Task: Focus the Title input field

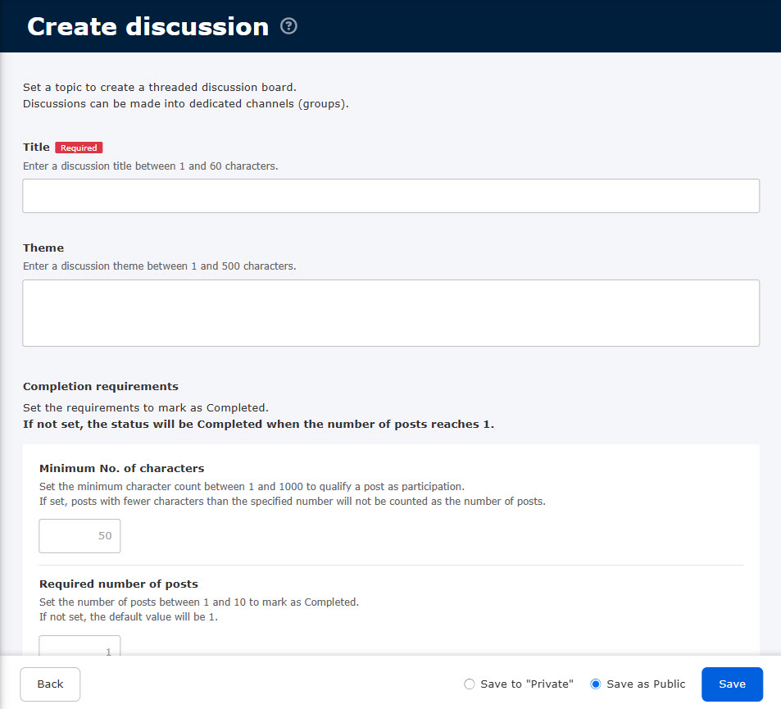Action: coord(391,196)
